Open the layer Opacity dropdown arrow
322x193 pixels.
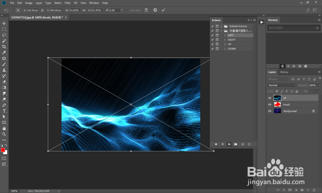(x=319, y=85)
